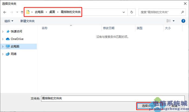Viewport: 189px width, 112px height.
Task: Select 快速访问 in the navigation pane
Action: 16,31
